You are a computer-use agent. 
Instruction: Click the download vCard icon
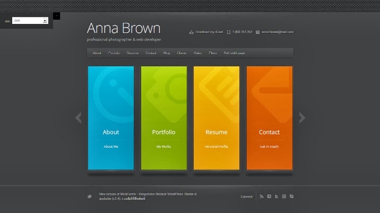191,32
